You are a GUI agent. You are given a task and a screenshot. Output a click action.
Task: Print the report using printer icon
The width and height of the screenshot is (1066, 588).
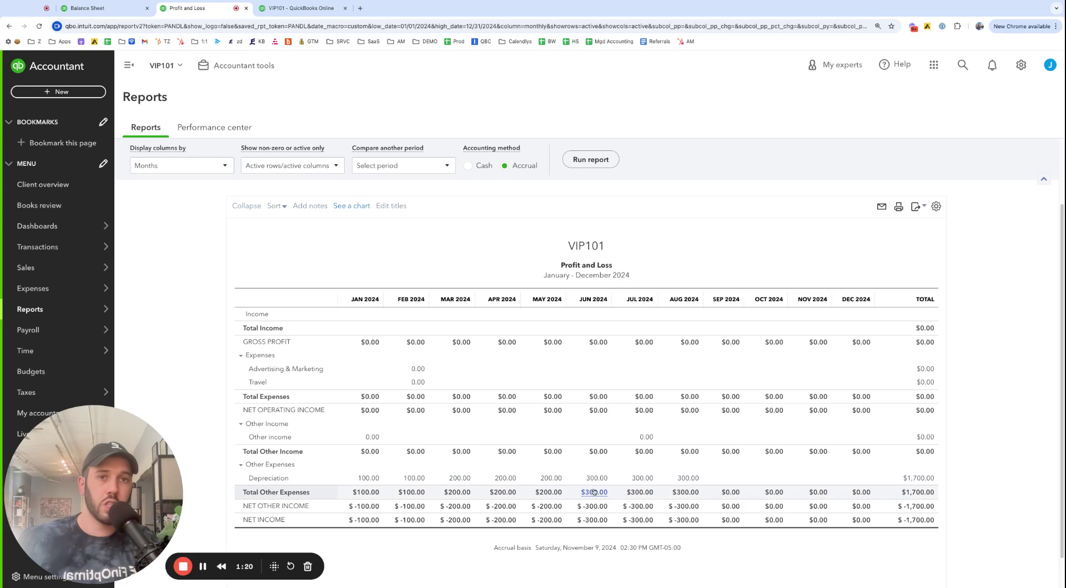pos(898,206)
